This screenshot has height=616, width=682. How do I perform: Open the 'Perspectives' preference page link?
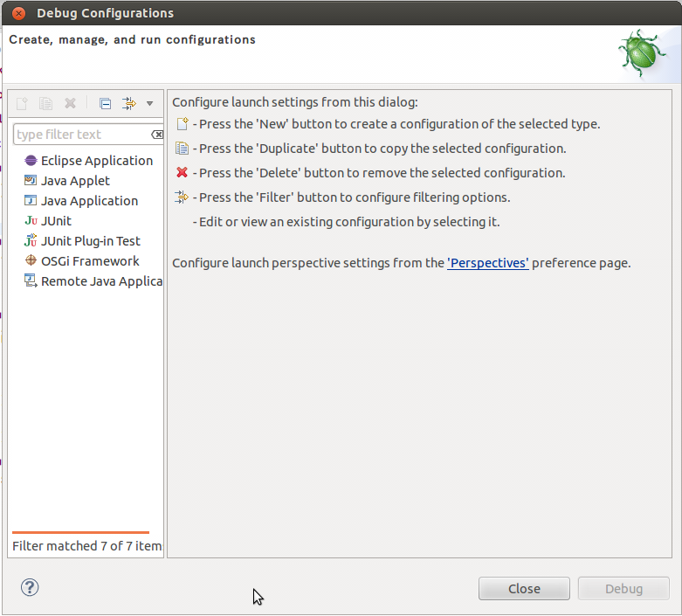(x=488, y=263)
